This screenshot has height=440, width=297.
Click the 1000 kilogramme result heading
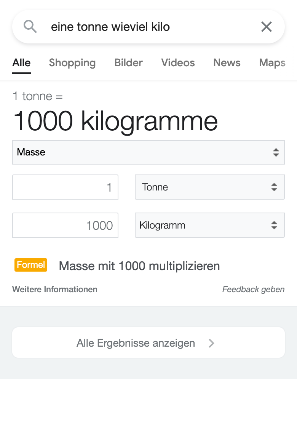coord(115,121)
